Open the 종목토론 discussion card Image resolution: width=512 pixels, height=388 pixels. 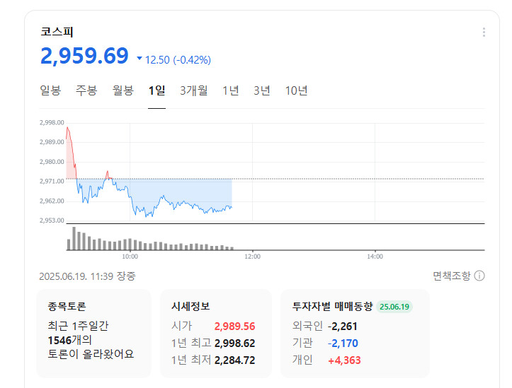coord(93,332)
